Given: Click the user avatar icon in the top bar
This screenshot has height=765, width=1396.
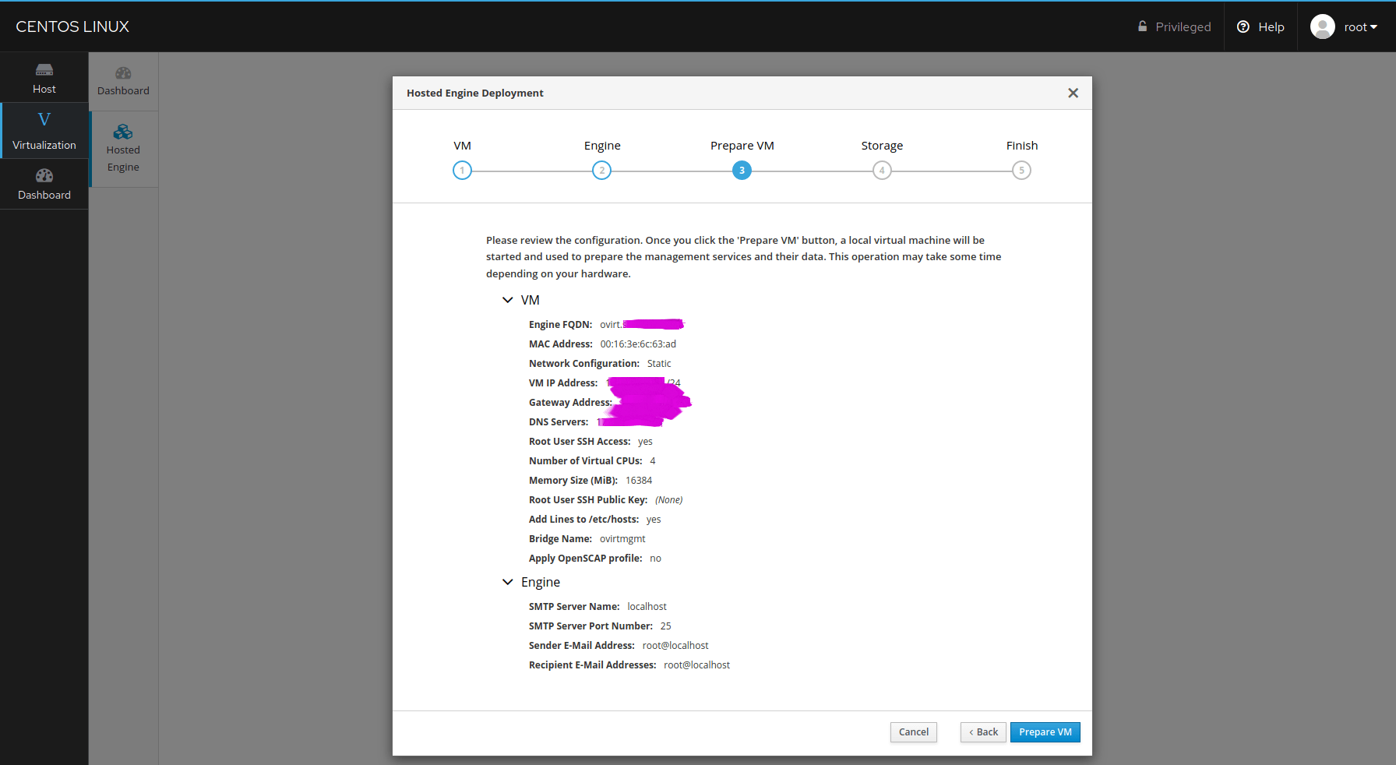Looking at the screenshot, I should pyautogui.click(x=1322, y=26).
